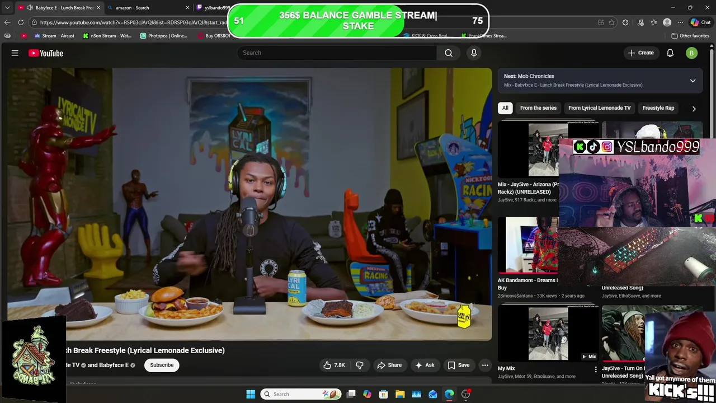Click the Windows taskbar search box
The image size is (716, 403).
click(302, 394)
